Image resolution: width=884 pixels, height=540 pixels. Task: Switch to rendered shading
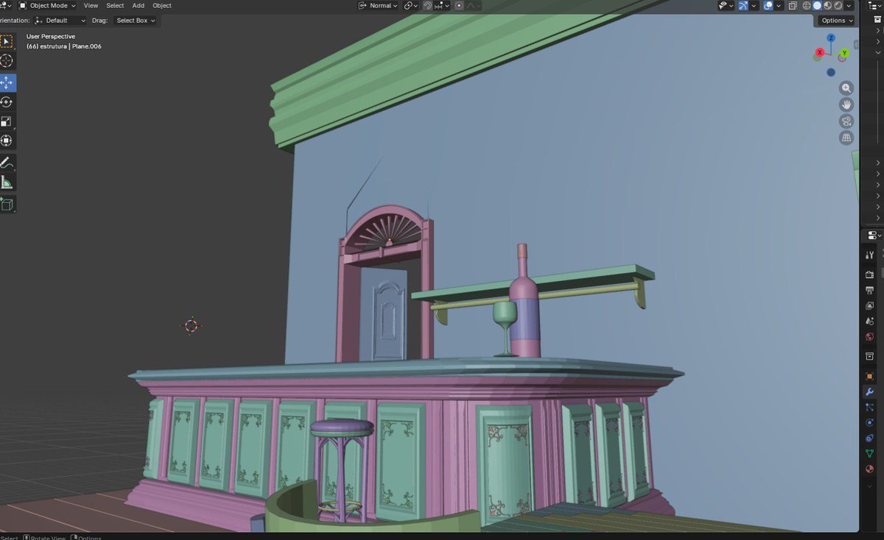[x=838, y=5]
